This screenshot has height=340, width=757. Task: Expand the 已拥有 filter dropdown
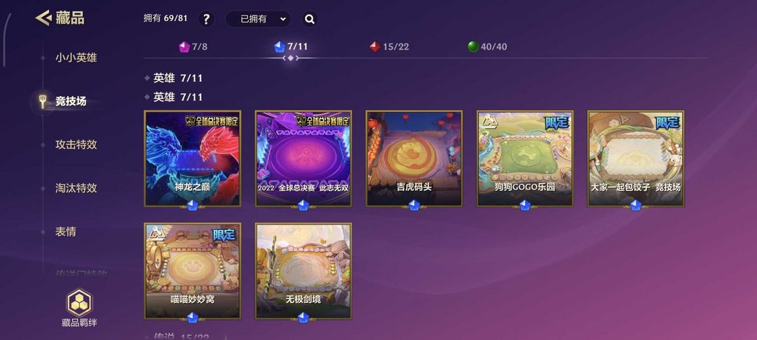tap(258, 20)
